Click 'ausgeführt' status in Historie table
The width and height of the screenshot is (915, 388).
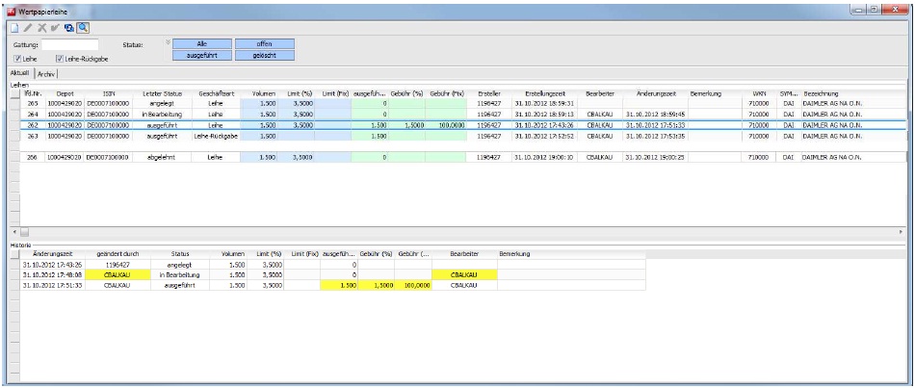pyautogui.click(x=180, y=285)
